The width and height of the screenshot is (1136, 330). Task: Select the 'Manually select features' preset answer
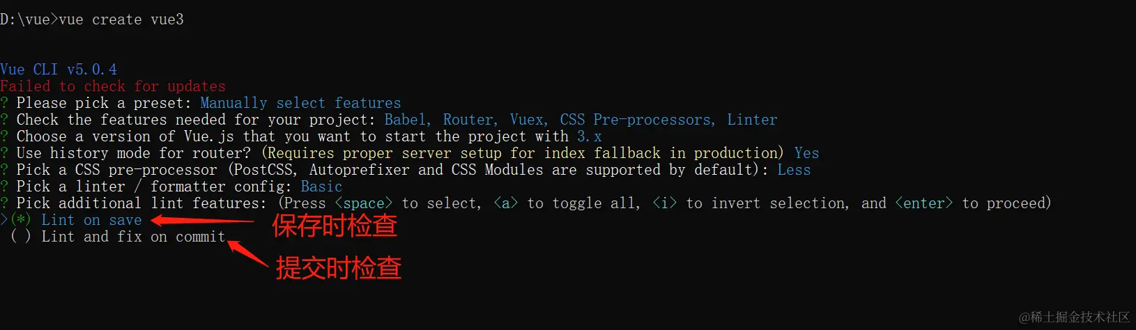(300, 103)
